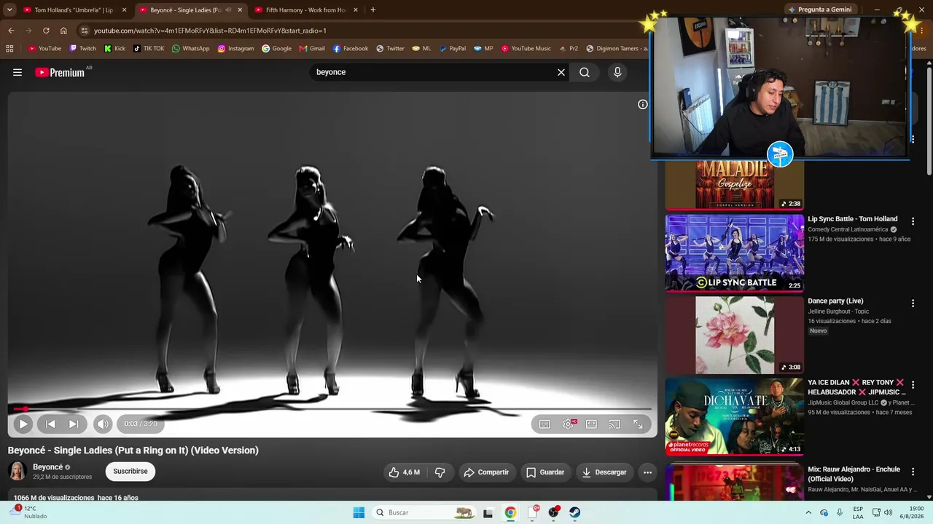Viewport: 933px width, 524px height.
Task: Open the browser home page button
Action: pos(63,31)
